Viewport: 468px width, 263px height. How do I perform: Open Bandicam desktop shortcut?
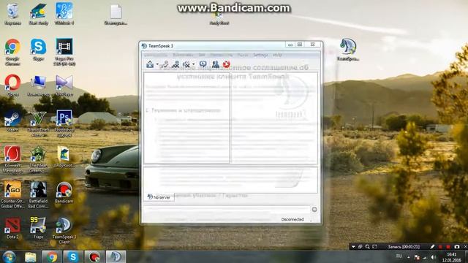(64, 192)
